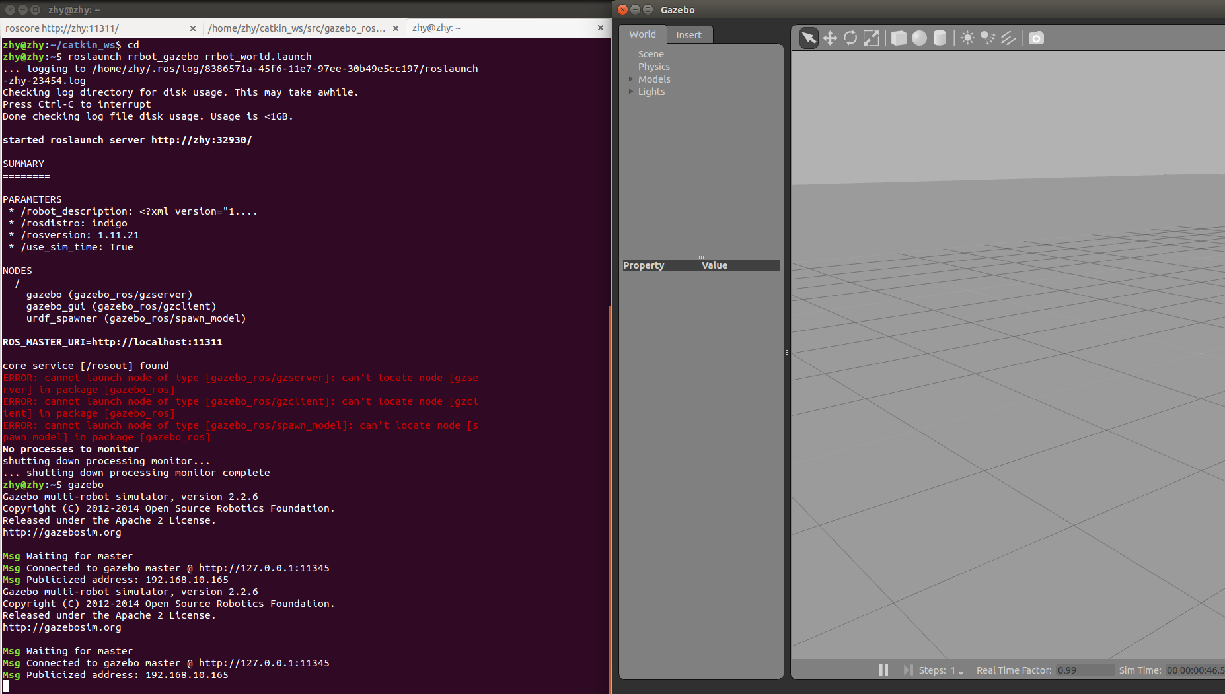Image resolution: width=1225 pixels, height=694 pixels.
Task: Close the gazebo_ros terminal tab
Action: click(x=396, y=28)
